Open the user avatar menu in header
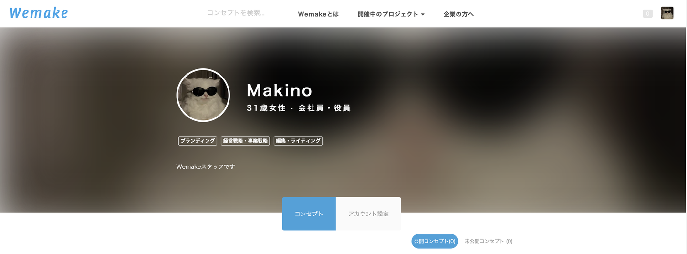The image size is (687, 254). [x=667, y=13]
